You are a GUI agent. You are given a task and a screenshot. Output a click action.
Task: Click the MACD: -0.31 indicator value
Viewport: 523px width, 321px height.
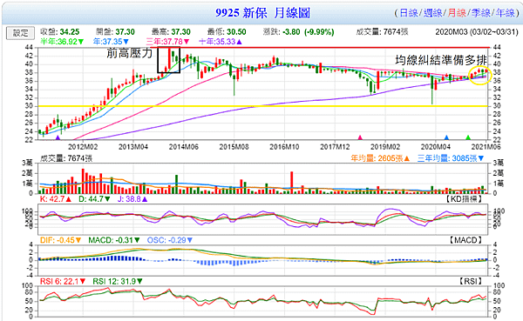tap(114, 240)
